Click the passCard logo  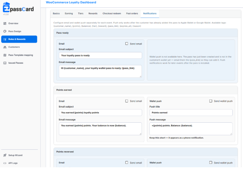pyautogui.click(x=18, y=7)
